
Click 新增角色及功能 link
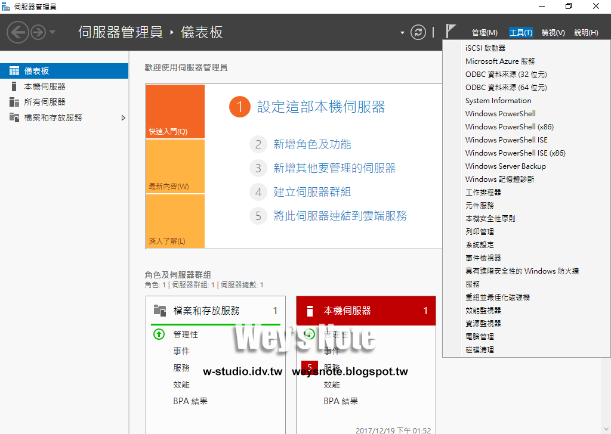click(312, 144)
